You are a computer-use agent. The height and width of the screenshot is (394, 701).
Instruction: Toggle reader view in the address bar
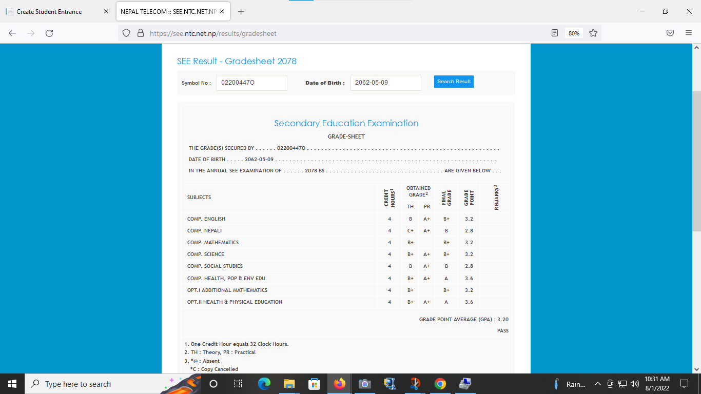point(555,33)
